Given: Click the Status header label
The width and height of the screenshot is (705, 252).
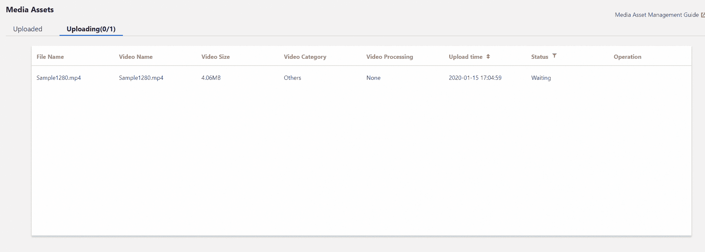Looking at the screenshot, I should point(539,57).
